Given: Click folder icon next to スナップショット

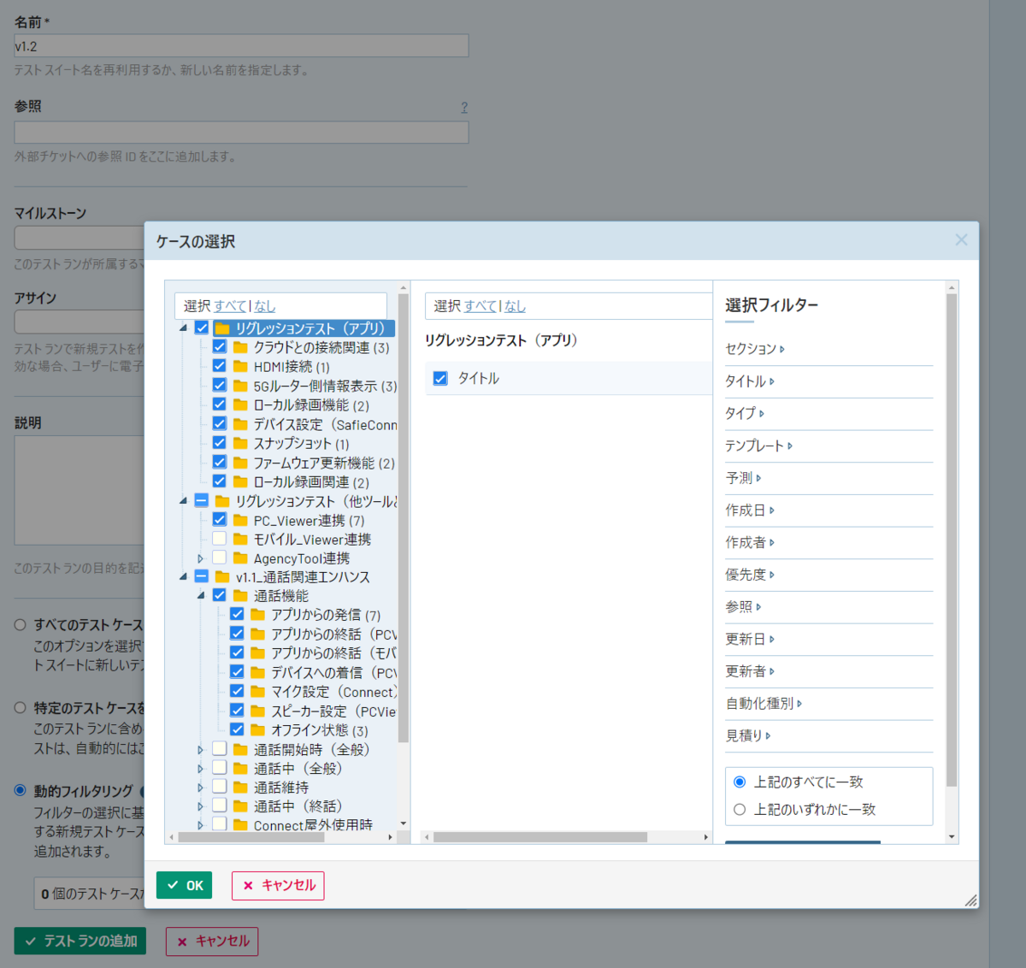Looking at the screenshot, I should click(x=240, y=443).
